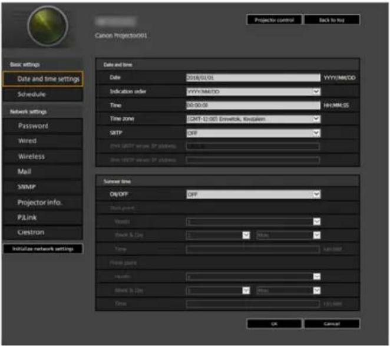Expand the Time zone dropdown
The width and height of the screenshot is (390, 346).
click(x=253, y=119)
